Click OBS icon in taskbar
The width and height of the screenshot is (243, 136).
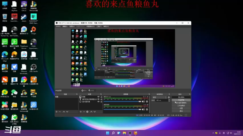pyautogui.click(x=130, y=133)
